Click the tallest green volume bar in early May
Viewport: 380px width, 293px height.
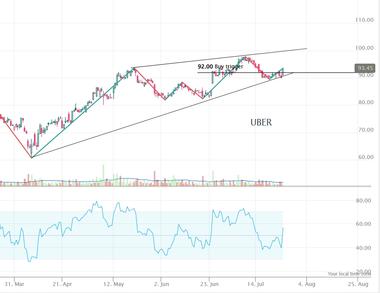pyautogui.click(x=104, y=175)
